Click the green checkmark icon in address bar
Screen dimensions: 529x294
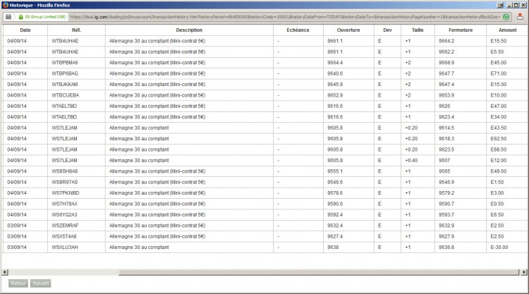[506, 17]
